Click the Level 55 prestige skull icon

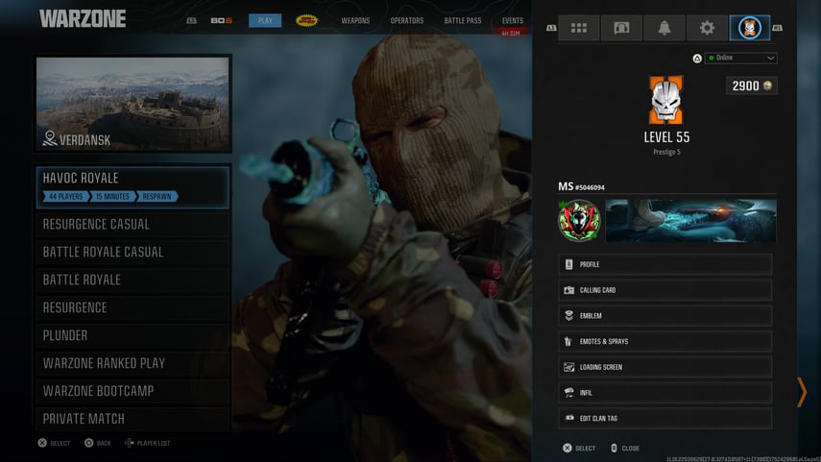[x=665, y=101]
